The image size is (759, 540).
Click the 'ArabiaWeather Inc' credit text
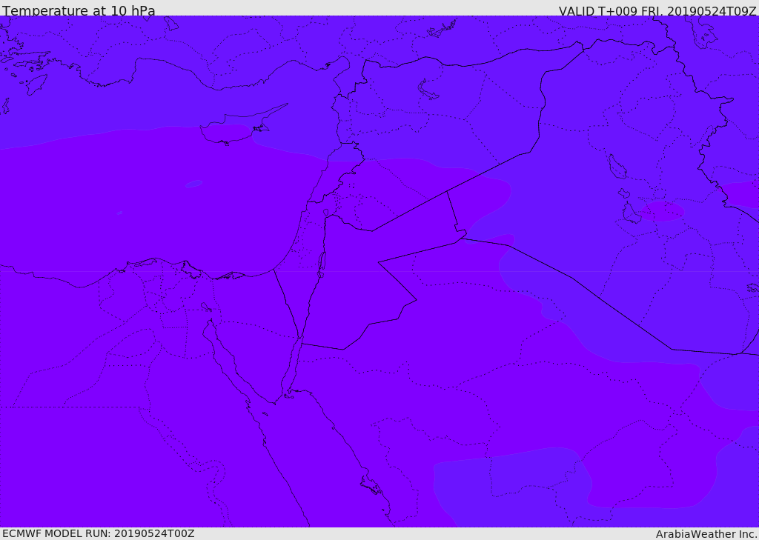pyautogui.click(x=706, y=534)
